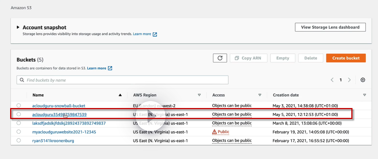Open table preferences gear icon
The image size is (378, 159).
tap(363, 80)
